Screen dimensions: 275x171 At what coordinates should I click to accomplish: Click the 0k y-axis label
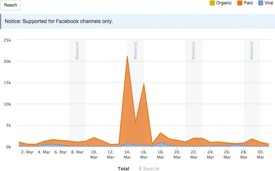(8, 147)
